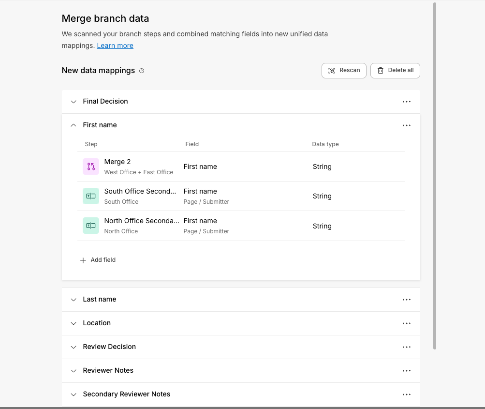Click the Field column header
The width and height of the screenshot is (485, 409).
[x=192, y=144]
